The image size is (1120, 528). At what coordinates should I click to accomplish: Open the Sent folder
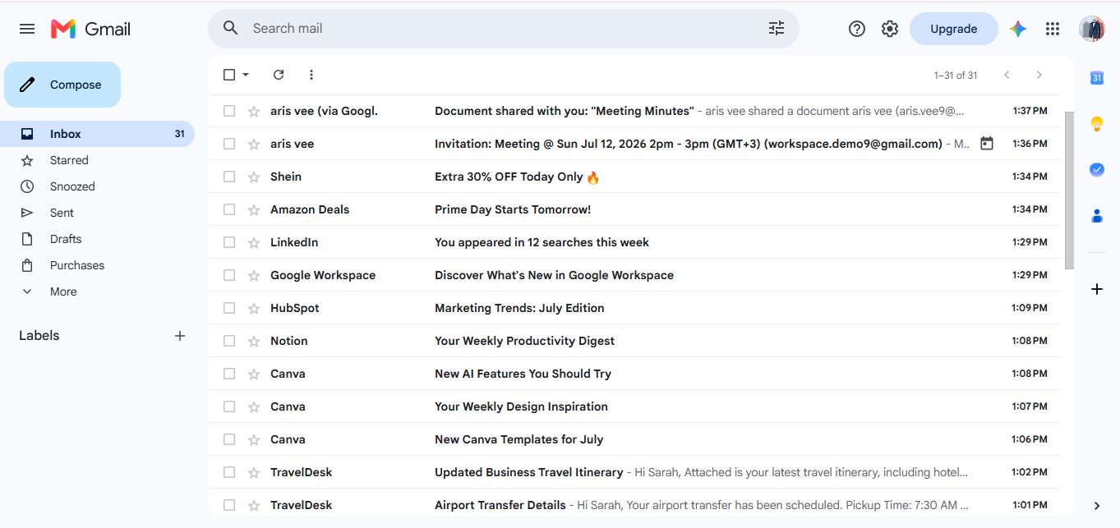coord(97,213)
